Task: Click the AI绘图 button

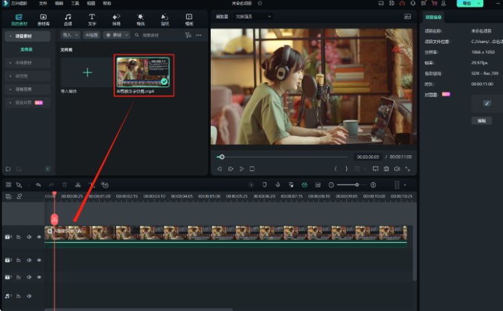Action: (x=92, y=34)
